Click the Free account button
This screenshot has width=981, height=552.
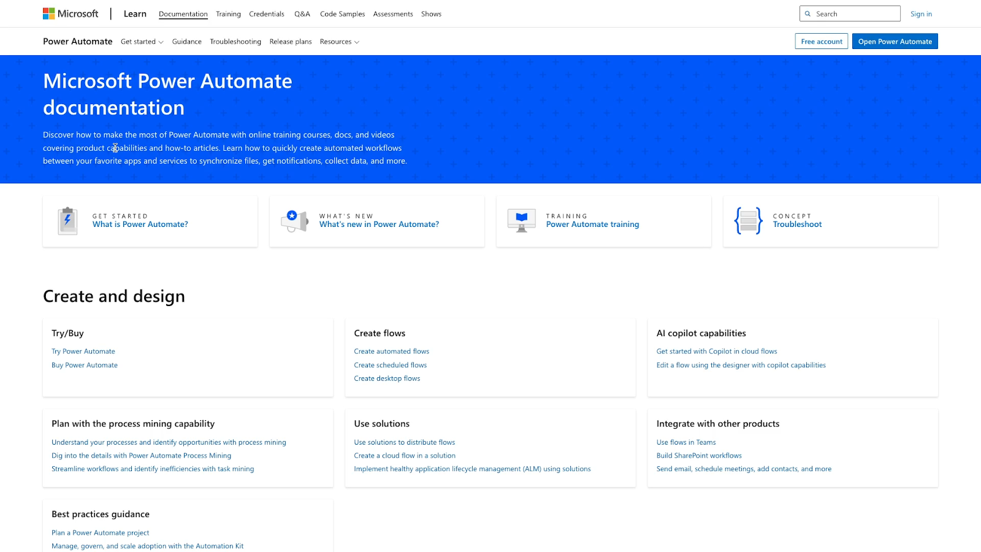(822, 41)
